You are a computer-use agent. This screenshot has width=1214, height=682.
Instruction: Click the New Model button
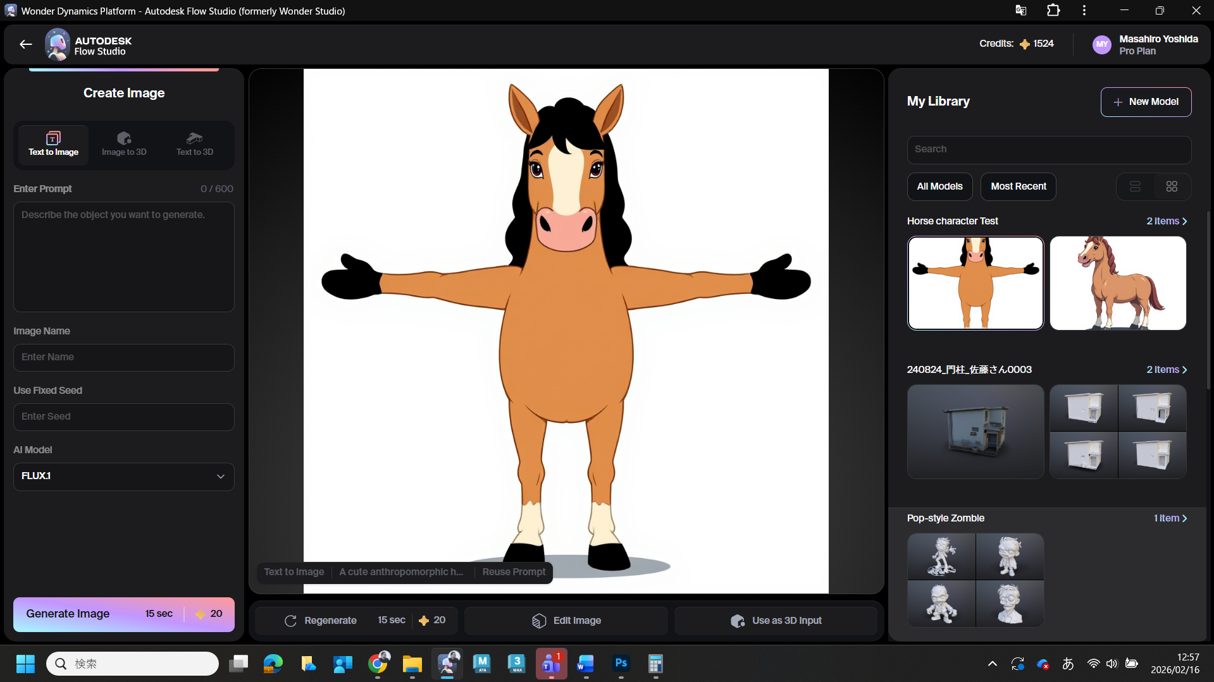point(1146,102)
